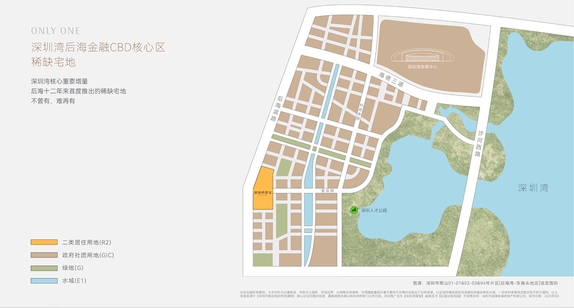Click the green tree icon at 深圳人才公园

pos(354,210)
